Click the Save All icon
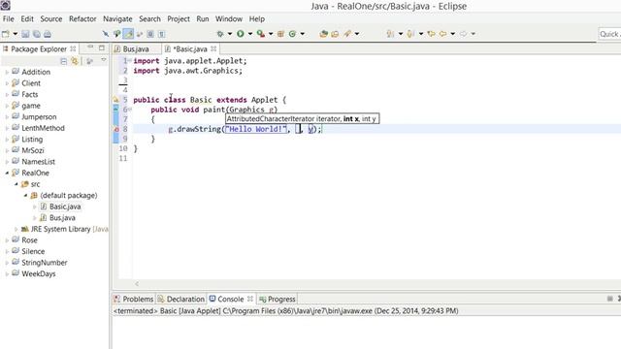The height and width of the screenshot is (349, 621). [37, 34]
